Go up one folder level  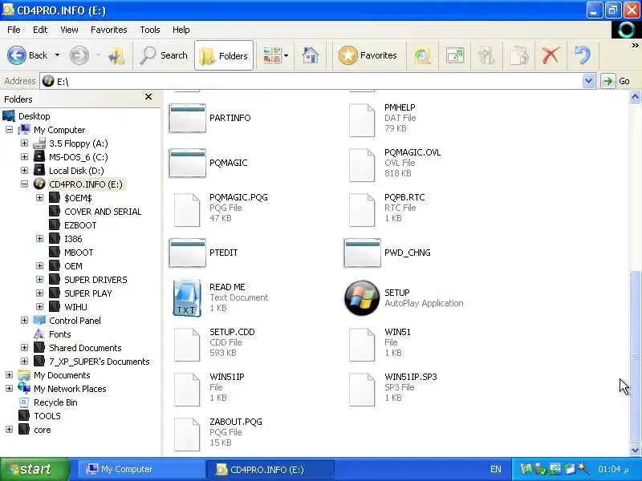(x=116, y=55)
